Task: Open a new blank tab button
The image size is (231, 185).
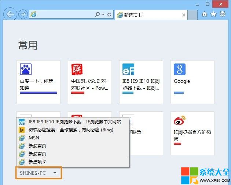Action: click(x=192, y=15)
